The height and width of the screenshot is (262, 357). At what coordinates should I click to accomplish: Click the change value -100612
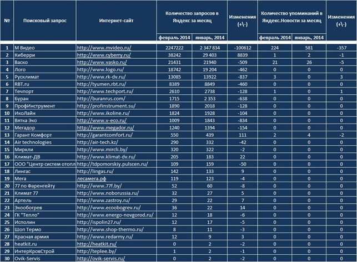243,48
